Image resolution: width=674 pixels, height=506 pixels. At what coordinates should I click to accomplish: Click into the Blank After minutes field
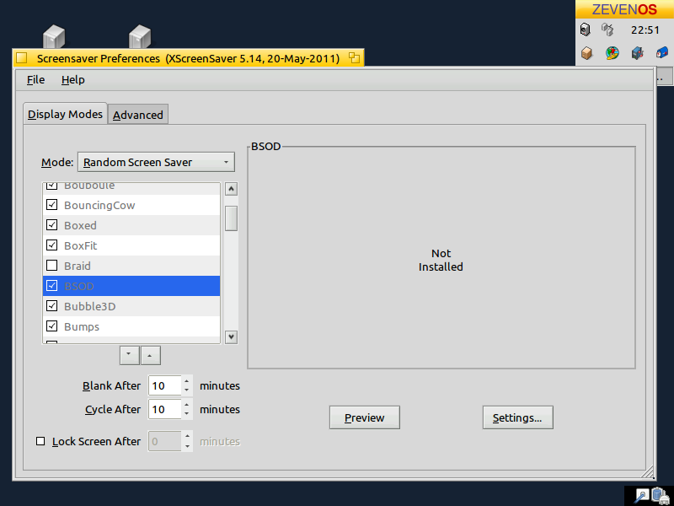click(165, 385)
